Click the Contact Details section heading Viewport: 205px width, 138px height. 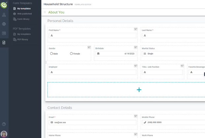pos(60,108)
